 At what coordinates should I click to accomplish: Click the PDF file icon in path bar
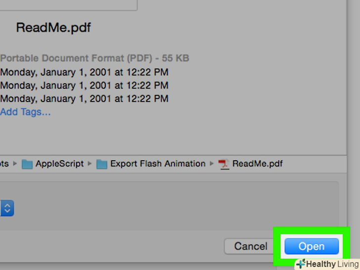(x=225, y=164)
